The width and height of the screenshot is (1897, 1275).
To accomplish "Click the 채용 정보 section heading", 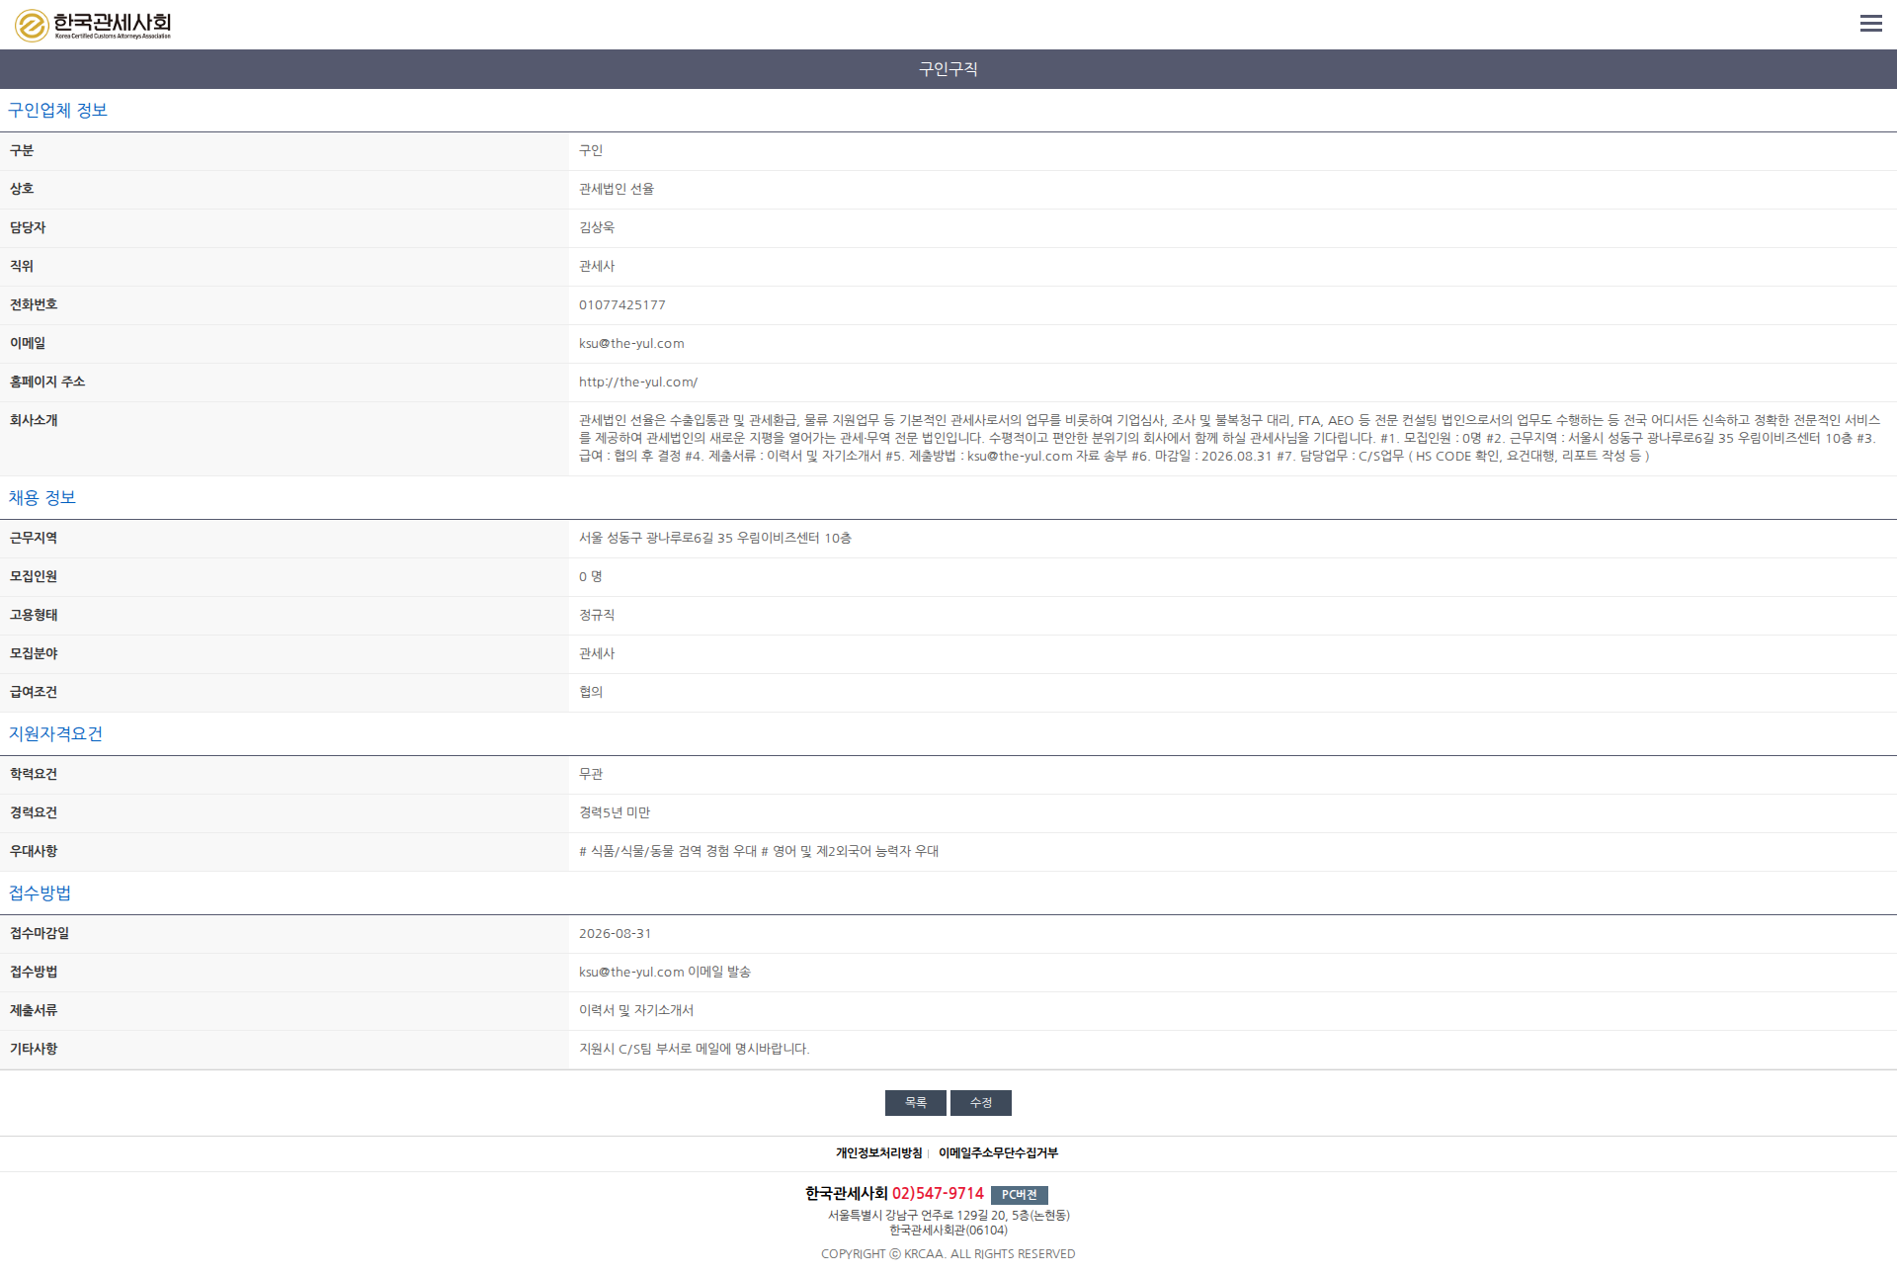I will coord(42,498).
